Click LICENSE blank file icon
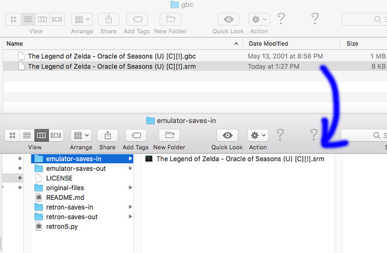 [39, 178]
